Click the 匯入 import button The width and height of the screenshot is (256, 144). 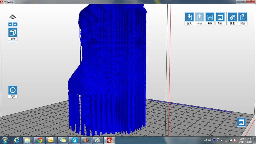189,19
